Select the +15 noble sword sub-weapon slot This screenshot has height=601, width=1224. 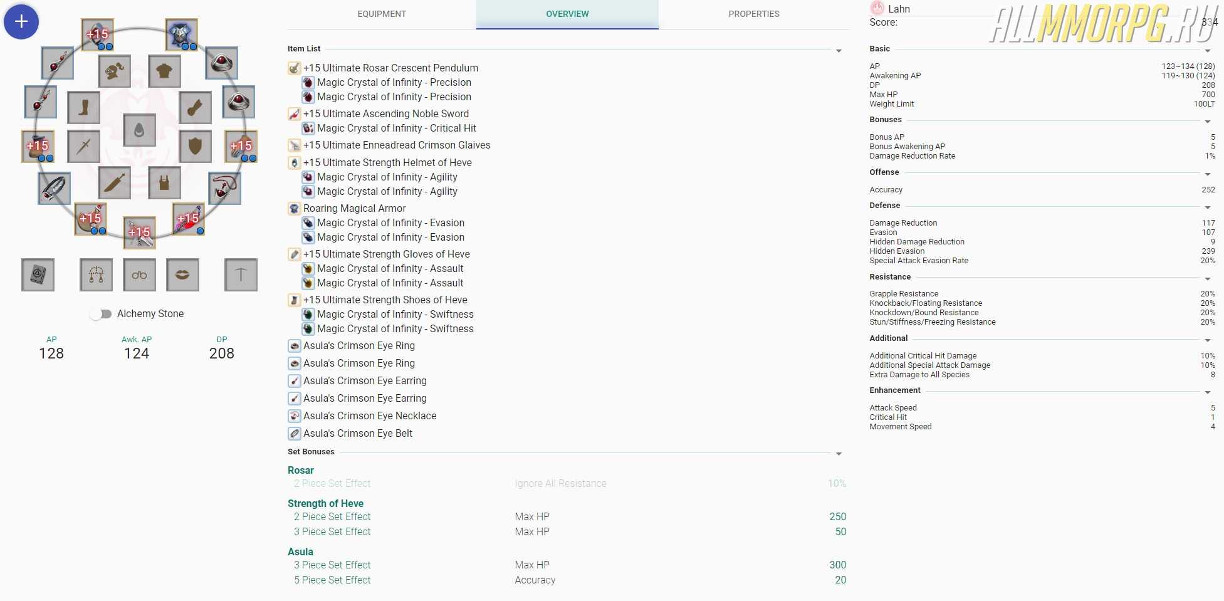click(188, 219)
